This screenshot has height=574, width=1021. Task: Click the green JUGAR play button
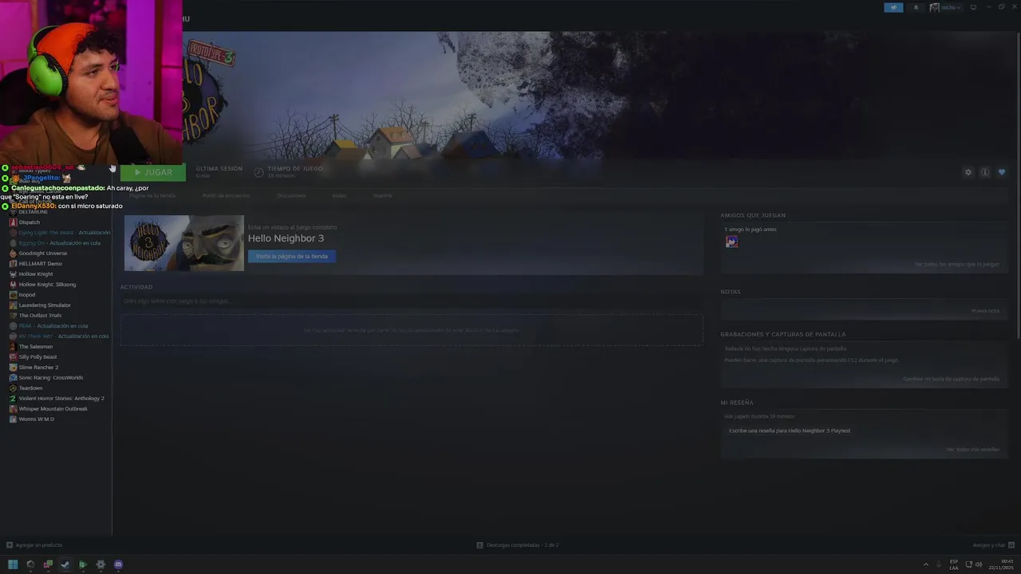tap(153, 172)
